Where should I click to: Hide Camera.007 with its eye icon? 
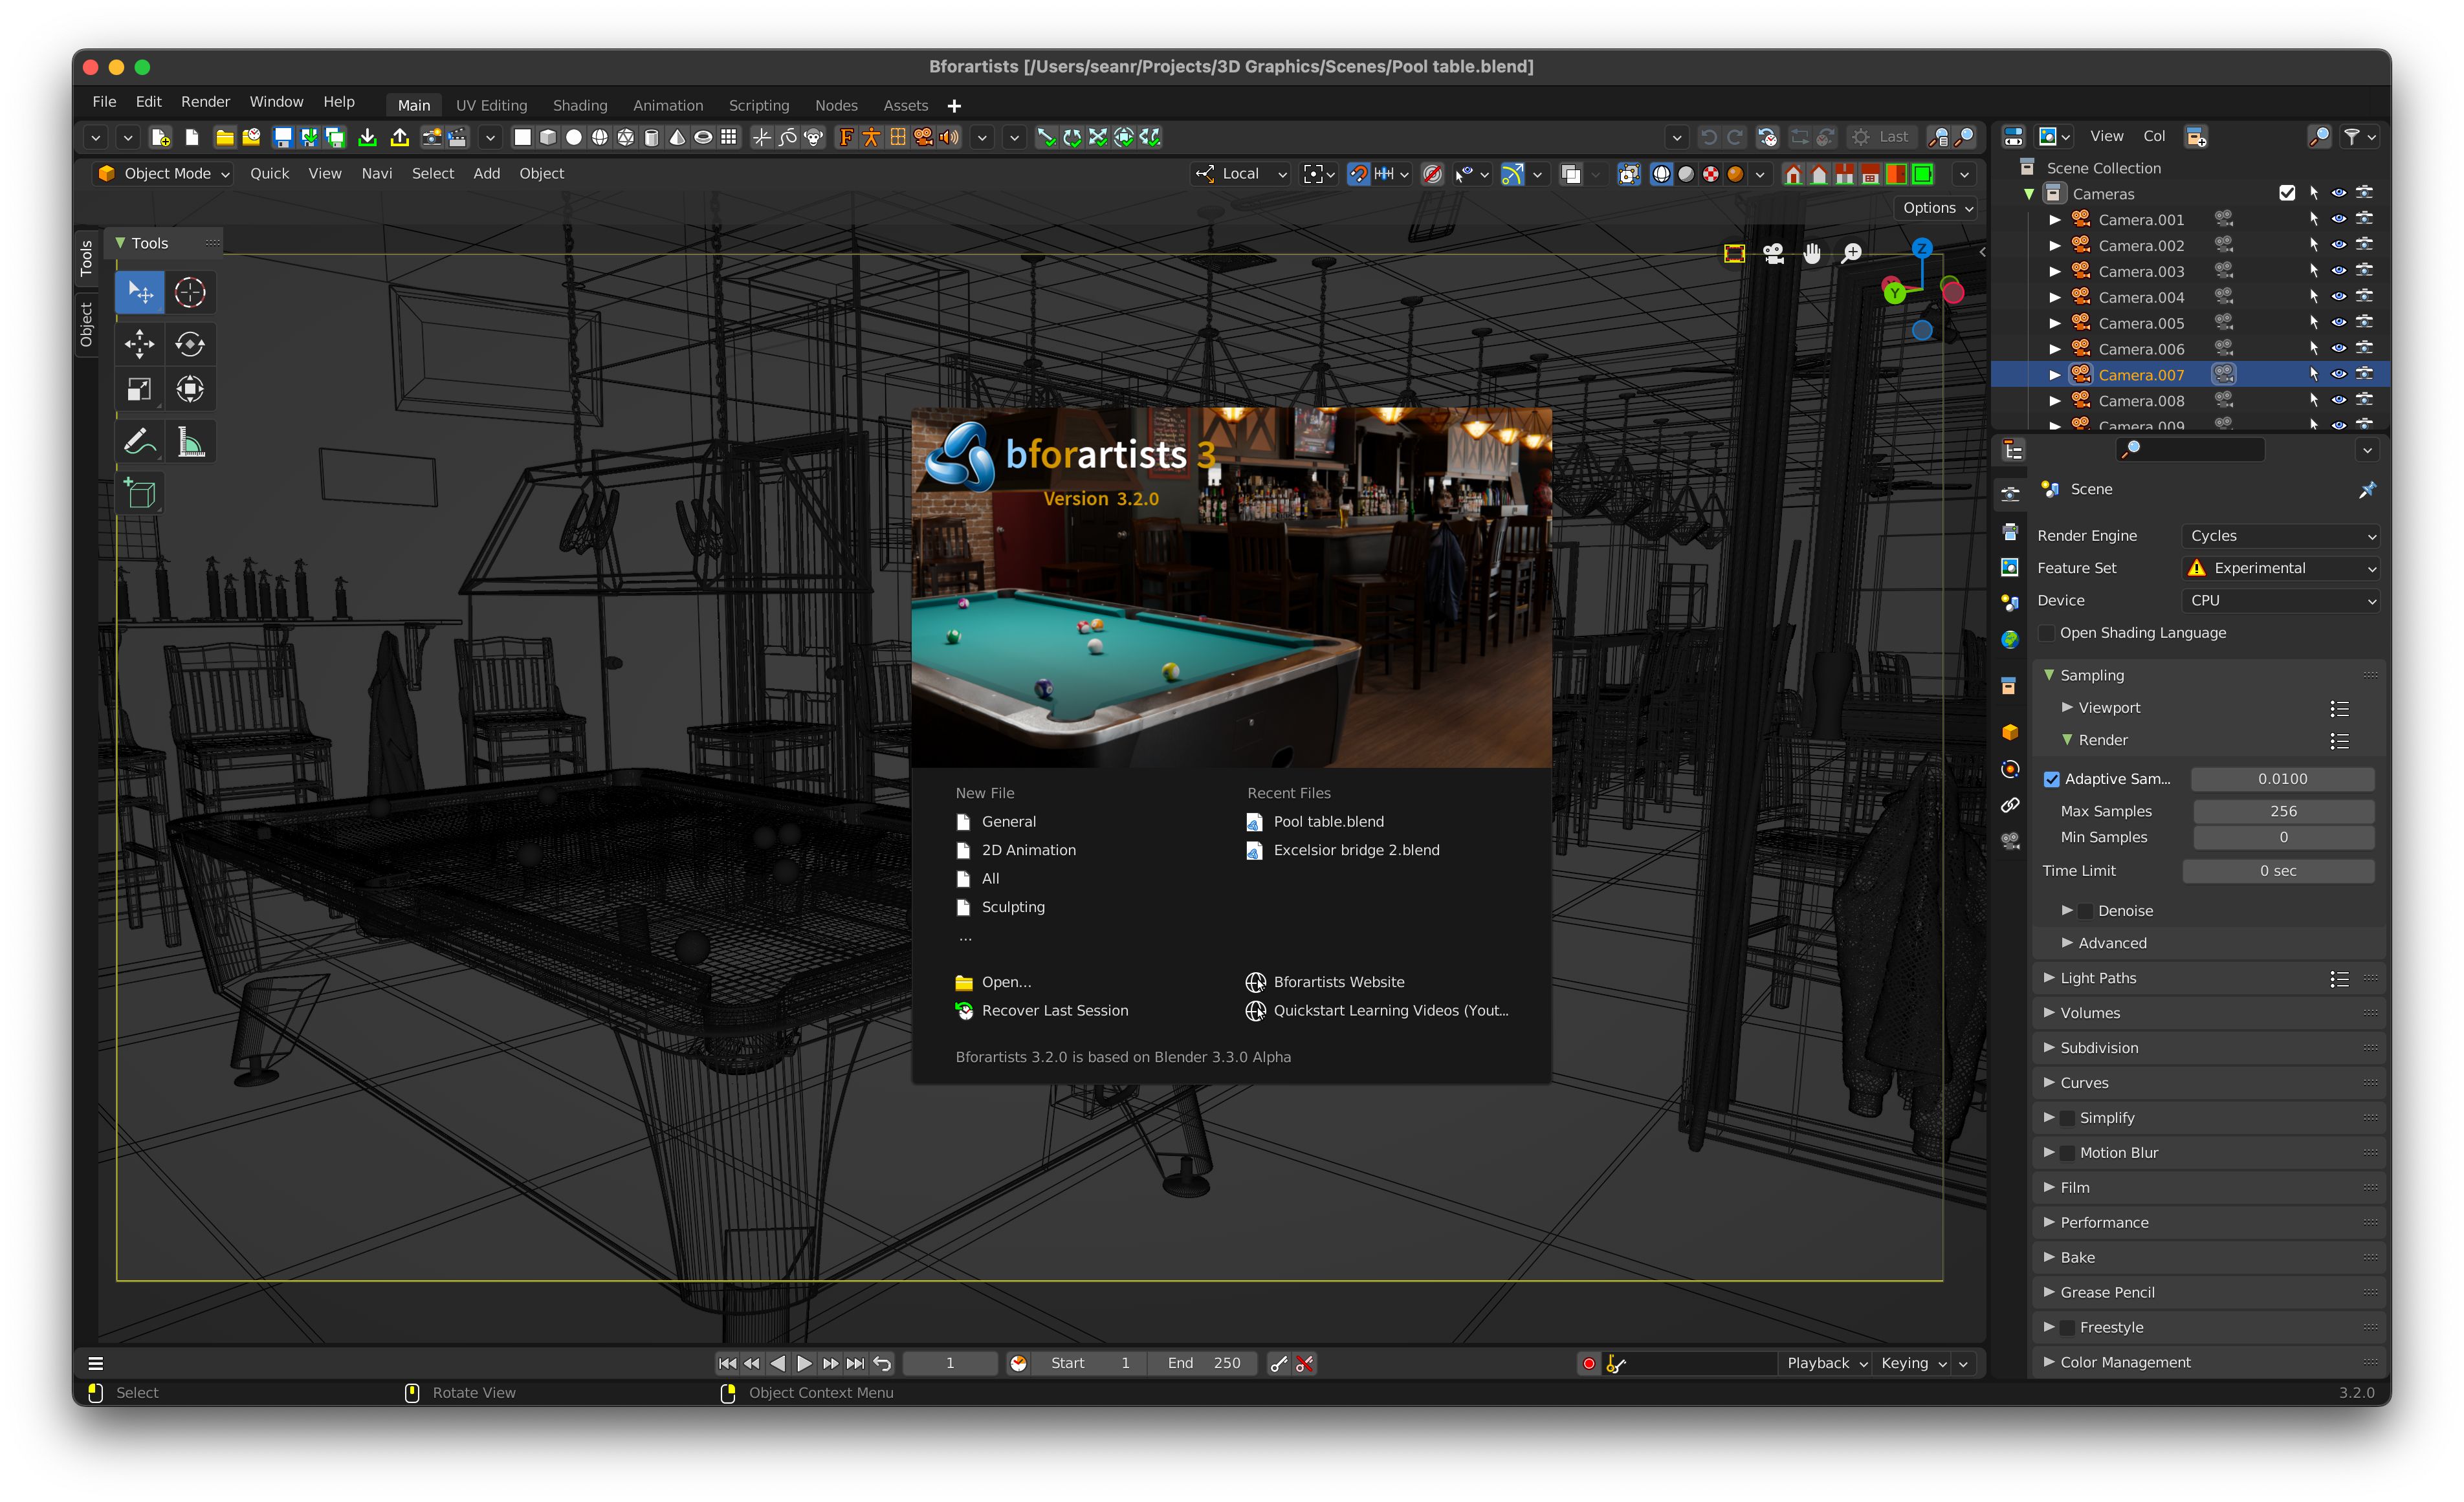click(2339, 374)
